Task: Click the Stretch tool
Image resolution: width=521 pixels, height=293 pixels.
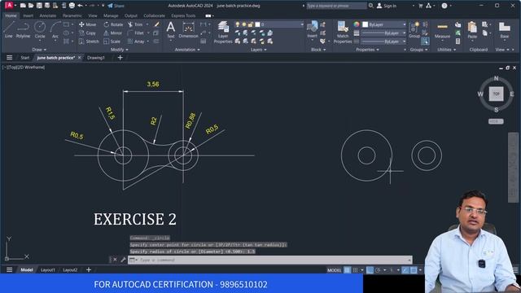Action: [x=89, y=42]
